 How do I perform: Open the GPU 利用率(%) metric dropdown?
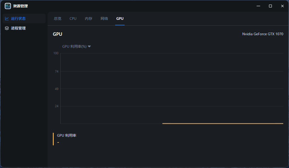point(74,46)
